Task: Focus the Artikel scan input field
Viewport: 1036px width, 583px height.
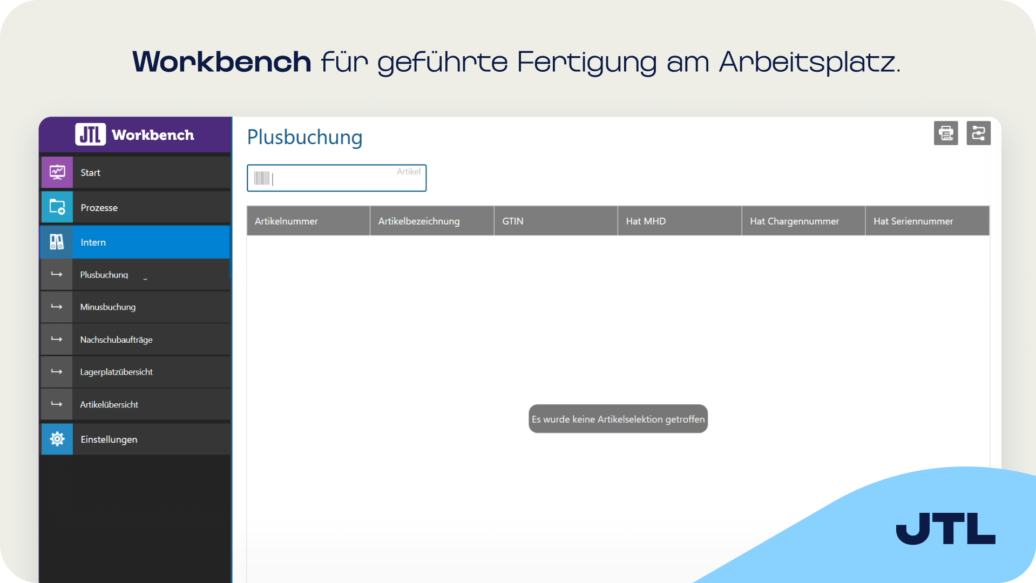Action: 336,178
